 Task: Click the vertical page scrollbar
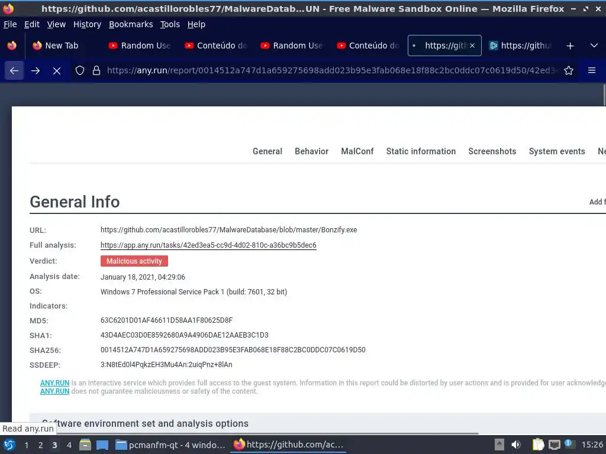click(604, 95)
